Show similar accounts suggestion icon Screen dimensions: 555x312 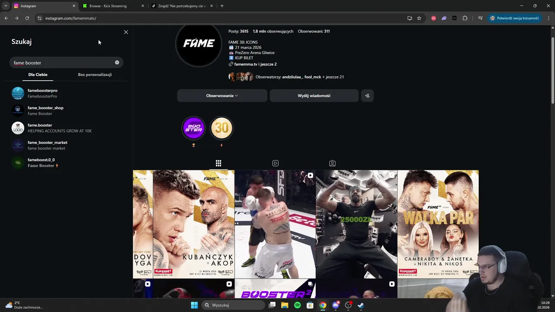tap(367, 96)
